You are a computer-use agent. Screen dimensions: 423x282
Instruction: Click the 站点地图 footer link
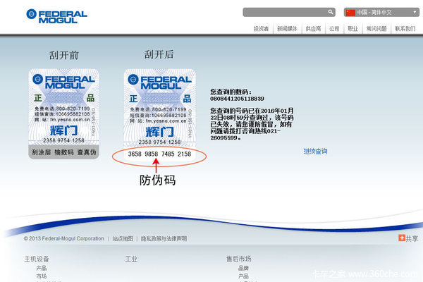coord(123,239)
